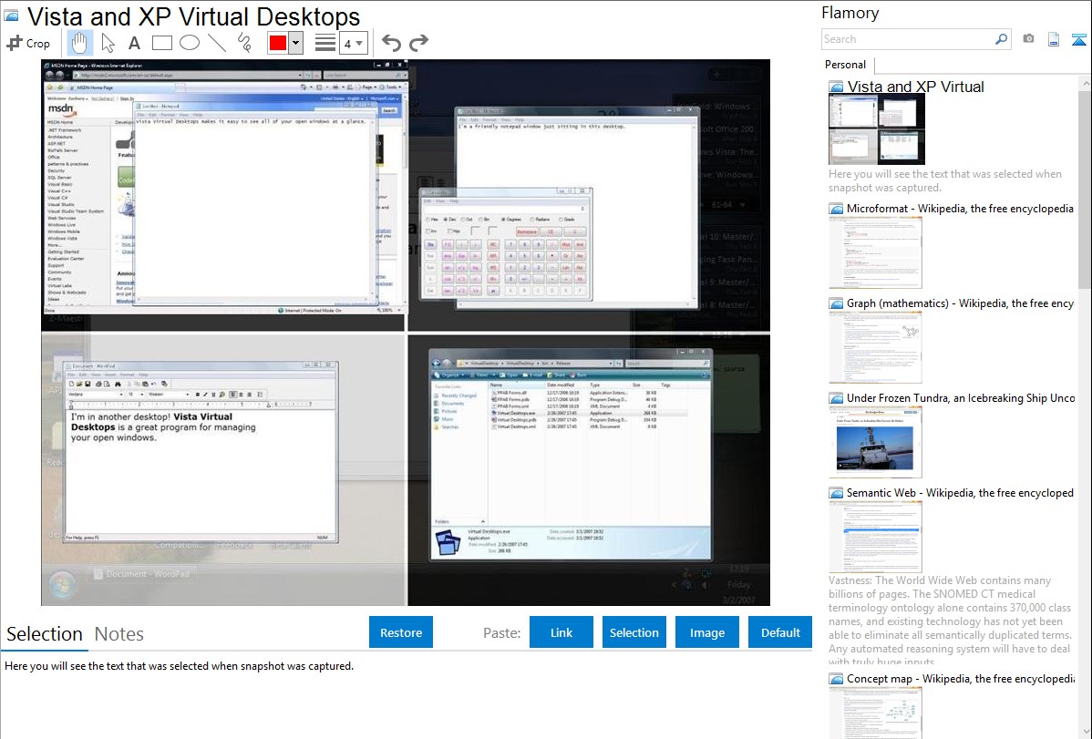Click the icon beside Concept map entry
Viewport: 1092px width, 739px height.
tap(836, 679)
